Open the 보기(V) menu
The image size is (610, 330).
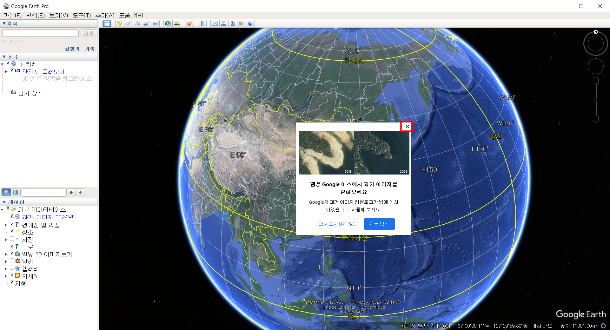pyautogui.click(x=59, y=15)
